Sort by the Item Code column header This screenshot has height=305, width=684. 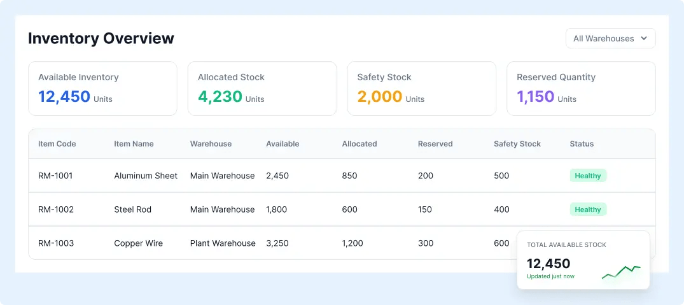(x=57, y=143)
